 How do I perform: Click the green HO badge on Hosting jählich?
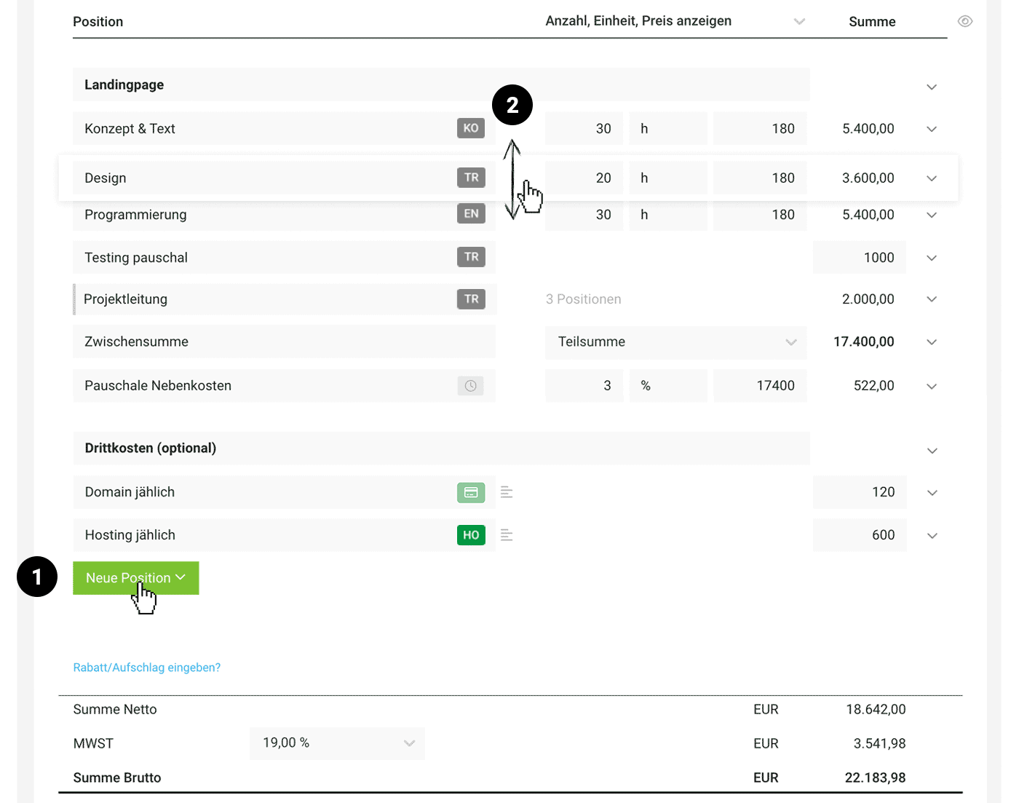[x=471, y=535]
